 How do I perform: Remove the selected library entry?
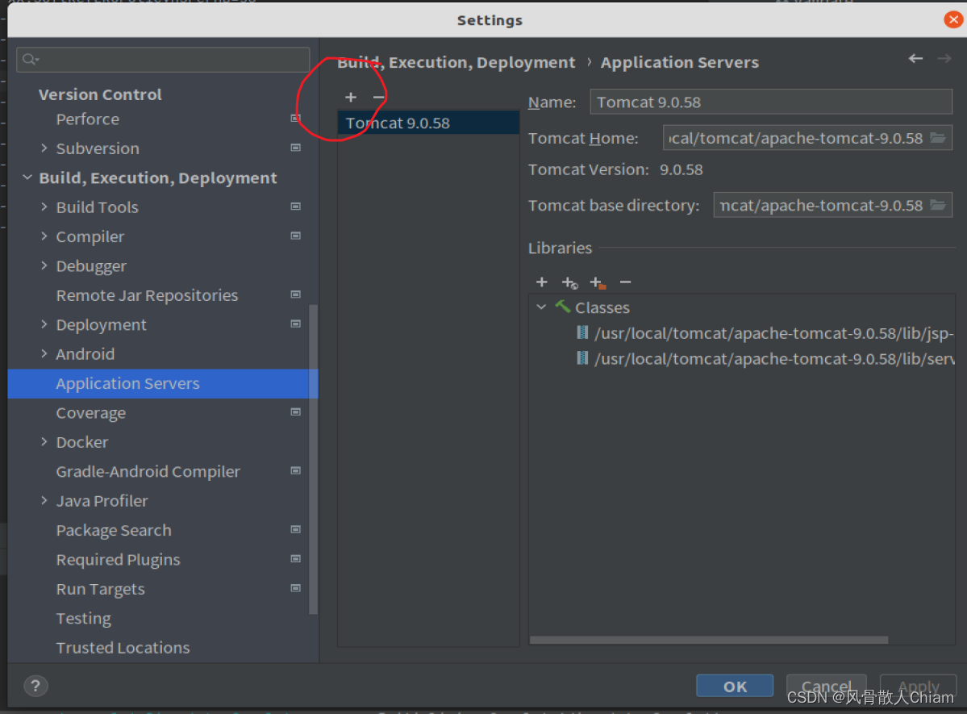(x=625, y=282)
